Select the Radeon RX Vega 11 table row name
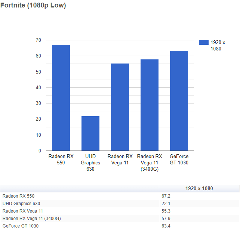Viewport: 240px width, 232px height. 23,211
